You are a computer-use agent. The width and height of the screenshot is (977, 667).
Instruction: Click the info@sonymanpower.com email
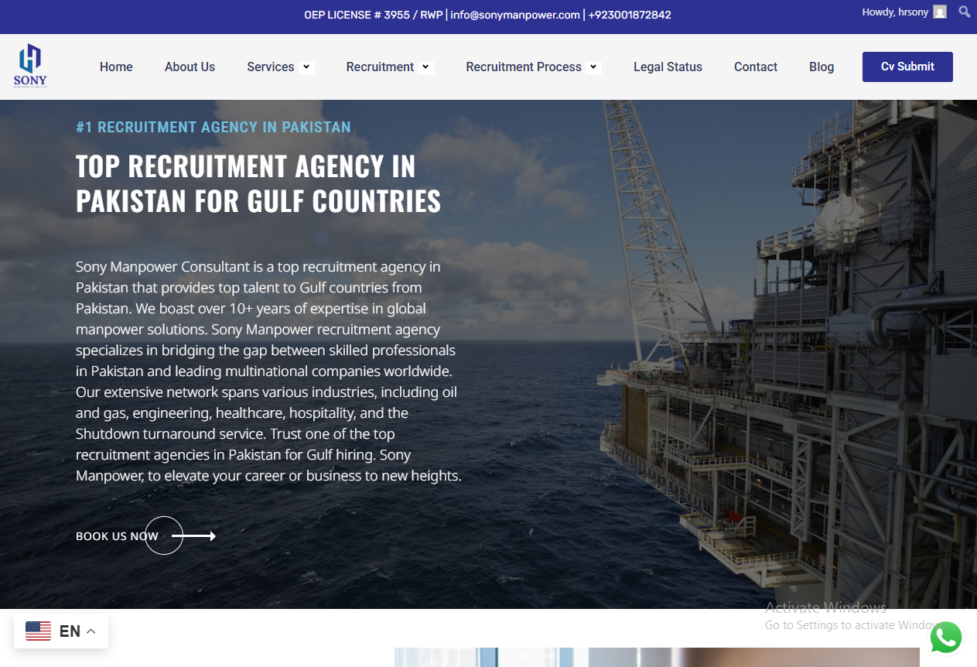(x=515, y=15)
